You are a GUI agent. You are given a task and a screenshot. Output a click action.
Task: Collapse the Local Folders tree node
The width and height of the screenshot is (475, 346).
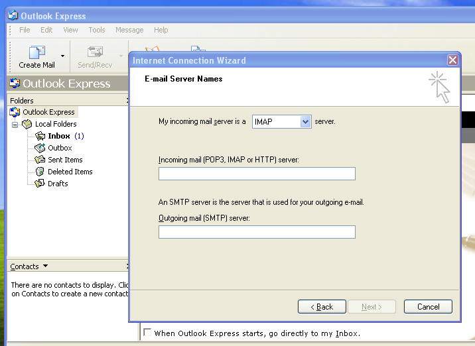point(15,125)
